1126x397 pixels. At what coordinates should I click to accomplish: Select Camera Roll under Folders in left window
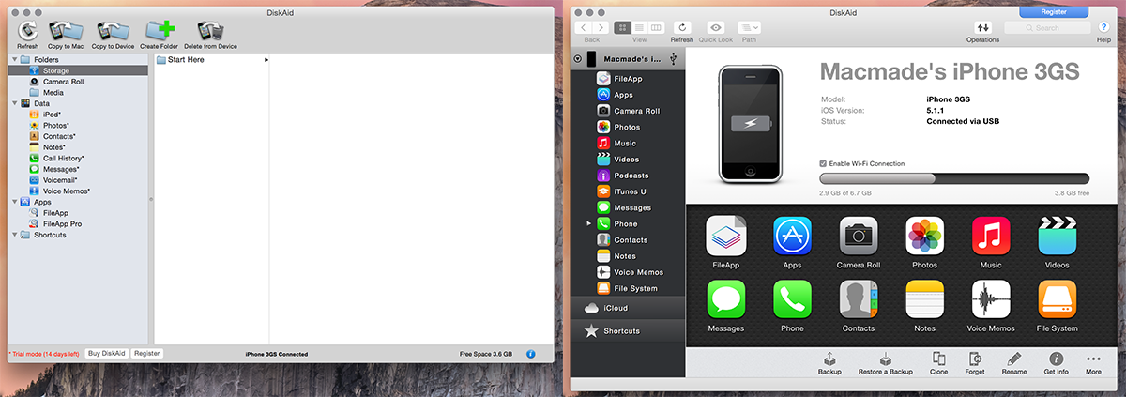click(63, 82)
